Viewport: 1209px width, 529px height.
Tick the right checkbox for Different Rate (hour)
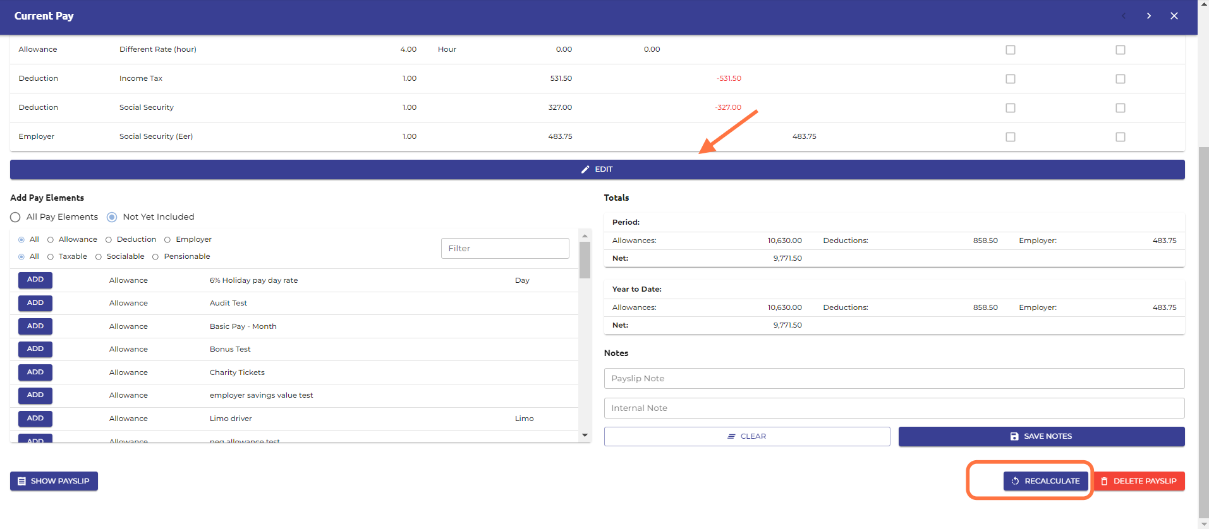[x=1121, y=50]
